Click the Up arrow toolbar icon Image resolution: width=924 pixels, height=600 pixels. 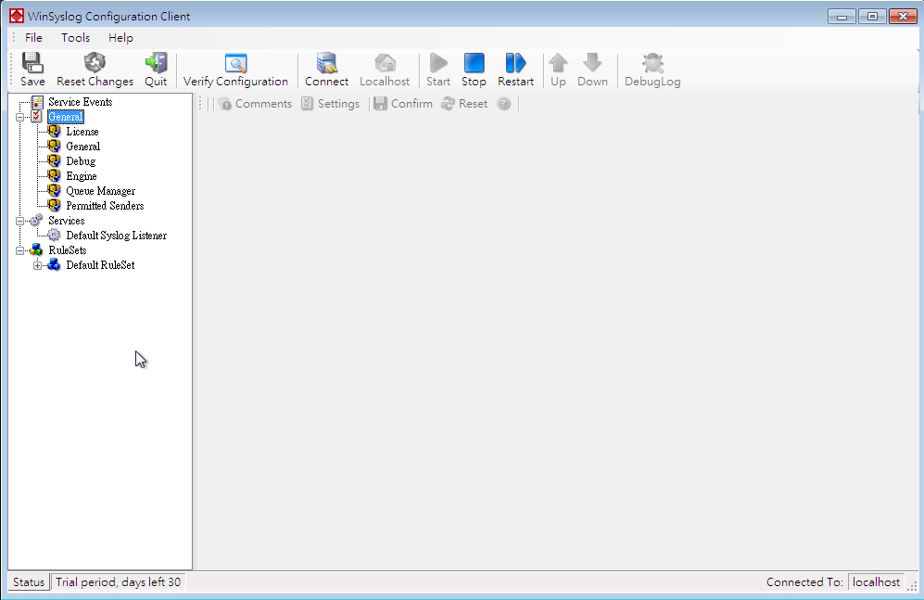point(558,63)
